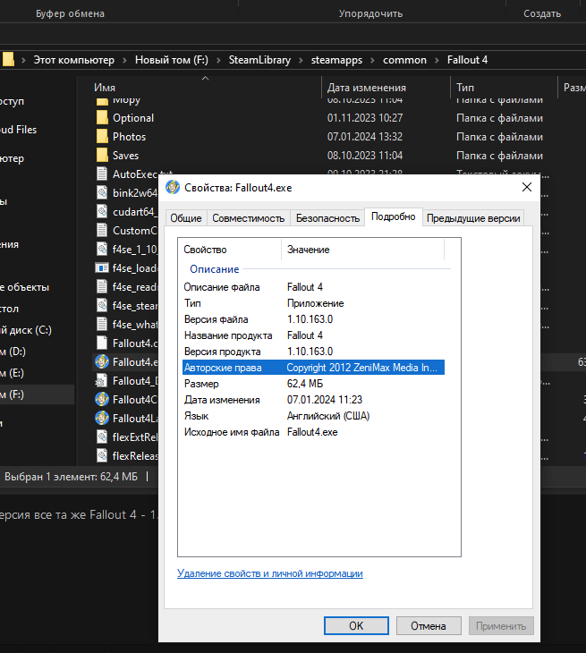Open the Совместимость tab
The height and width of the screenshot is (653, 586).
[x=248, y=218]
